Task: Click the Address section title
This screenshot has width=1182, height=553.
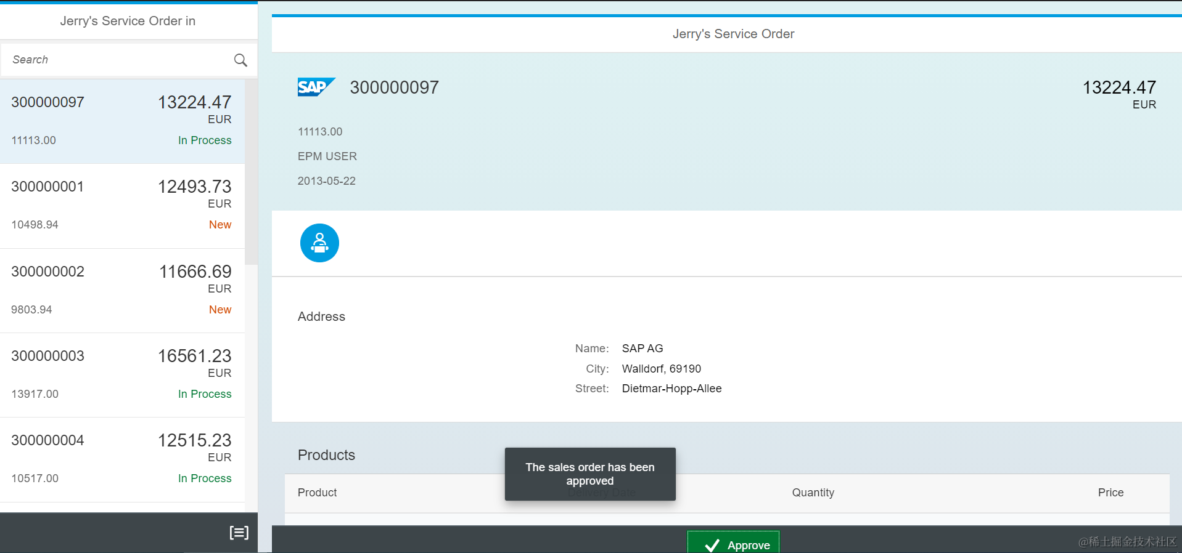Action: (321, 317)
